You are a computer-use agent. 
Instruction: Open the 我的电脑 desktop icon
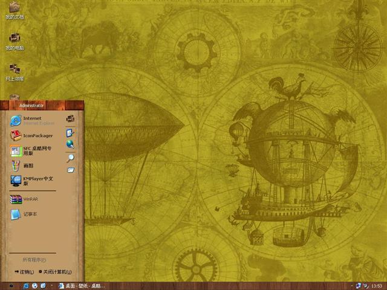15,40
